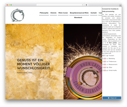Toggle the Other cookie switch
This screenshot has height=107, width=127.
point(104,68)
